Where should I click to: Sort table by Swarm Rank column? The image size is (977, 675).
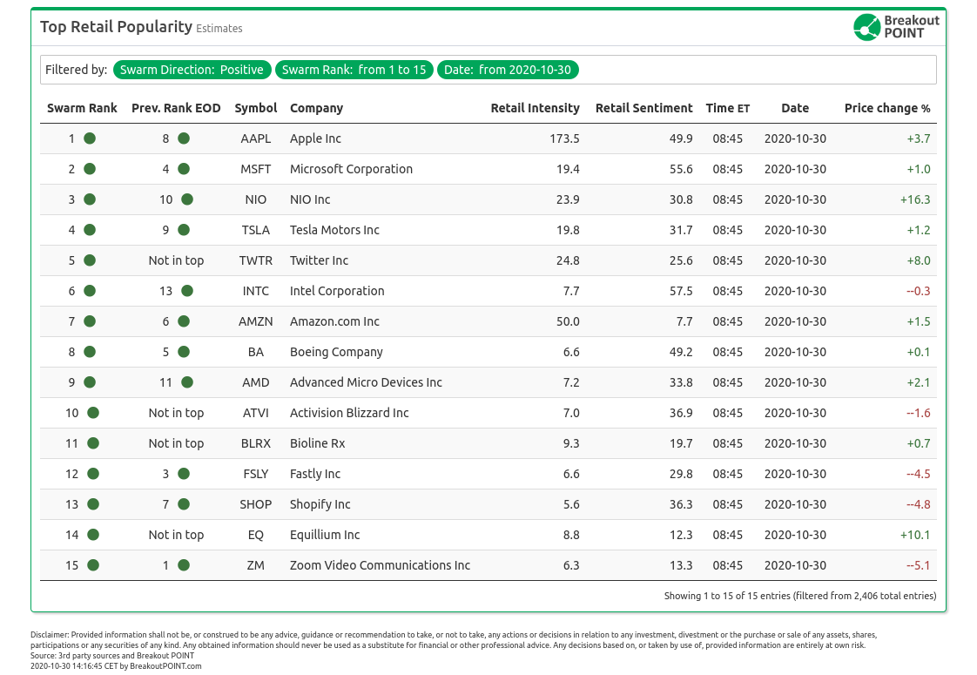coord(82,108)
